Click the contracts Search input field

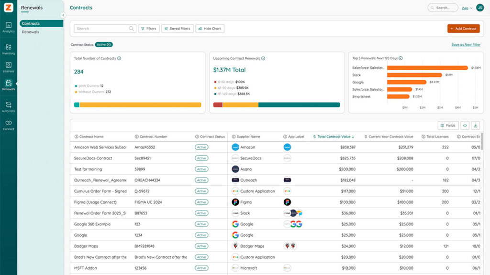[x=105, y=28]
